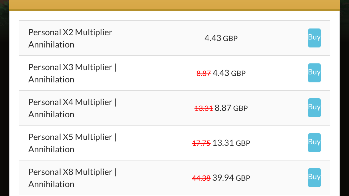Click the 8.87 GBP discounted X4 price

[x=231, y=108]
